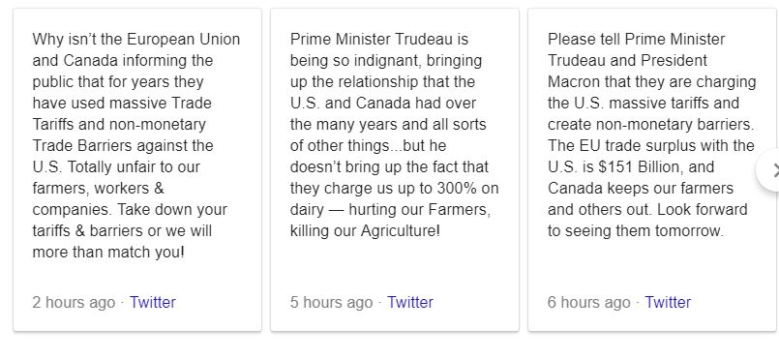Image resolution: width=779 pixels, height=360 pixels.
Task: Click the line 'U.S. and Canada had over'
Action: [383, 103]
